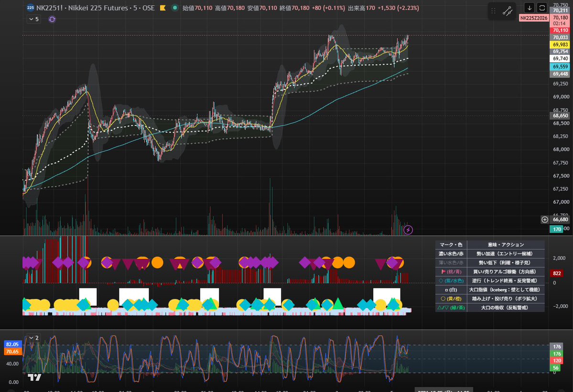Click the orange 70.65 oscillator value label
Image resolution: width=573 pixels, height=392 pixels.
(12, 351)
